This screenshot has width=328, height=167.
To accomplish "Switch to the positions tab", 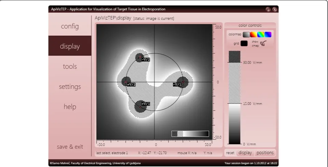I will (265, 153).
